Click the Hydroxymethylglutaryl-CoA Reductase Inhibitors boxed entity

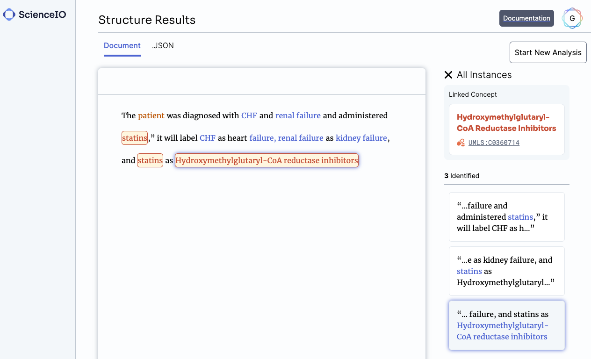coord(267,160)
